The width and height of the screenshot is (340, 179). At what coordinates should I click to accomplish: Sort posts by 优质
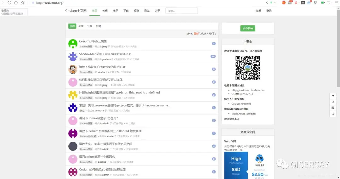pos(204,34)
